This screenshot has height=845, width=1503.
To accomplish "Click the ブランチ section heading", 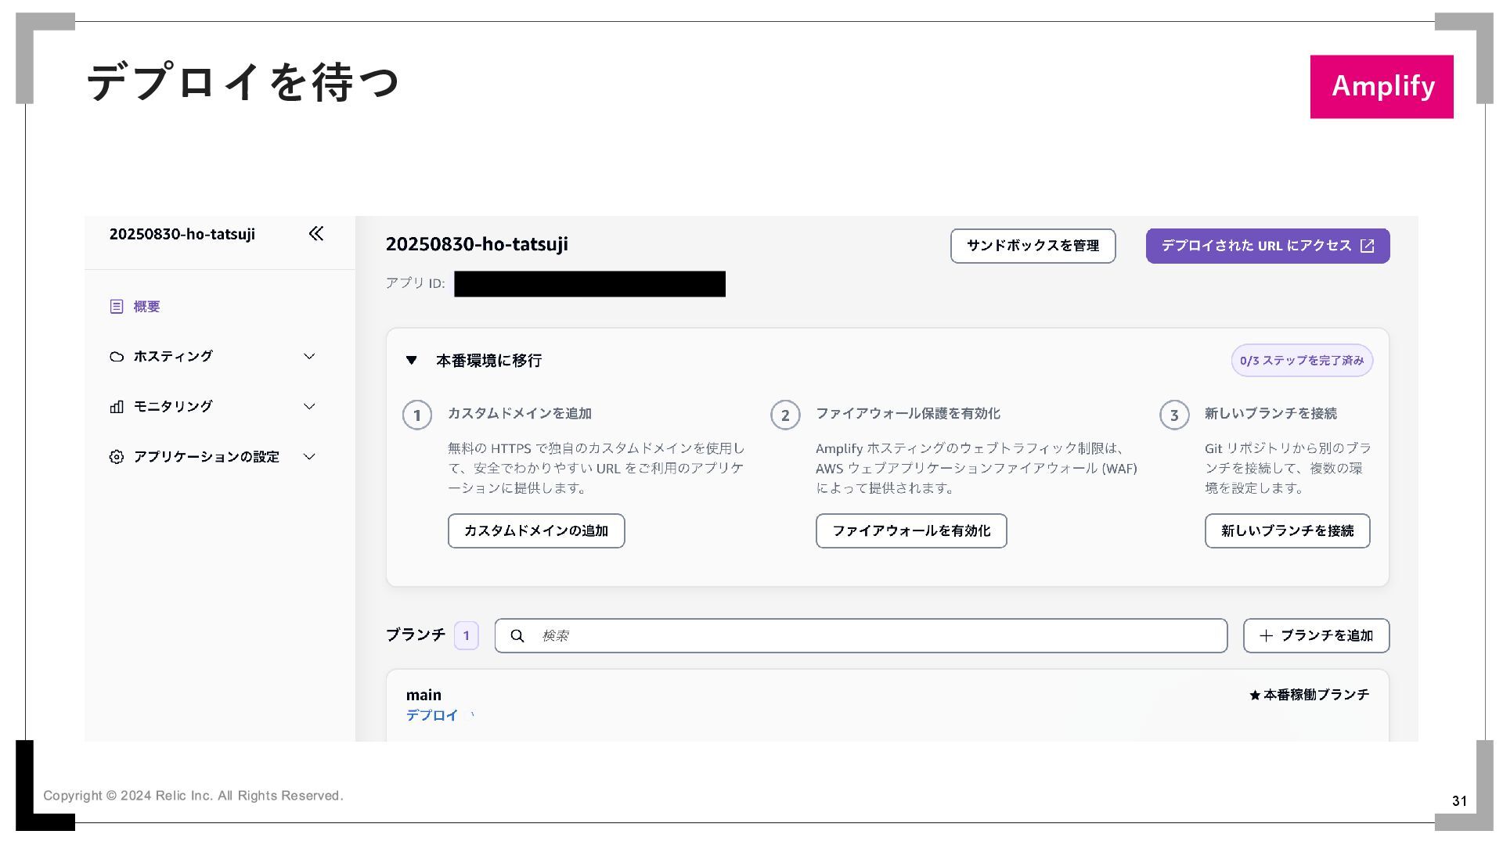I will point(416,635).
